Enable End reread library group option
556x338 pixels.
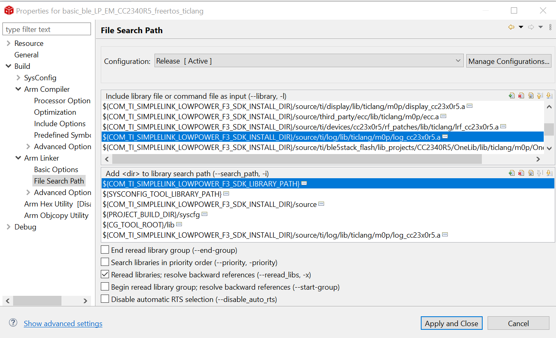[x=105, y=250]
